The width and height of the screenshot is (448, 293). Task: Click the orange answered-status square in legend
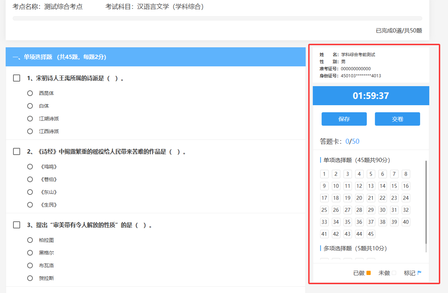coord(369,273)
